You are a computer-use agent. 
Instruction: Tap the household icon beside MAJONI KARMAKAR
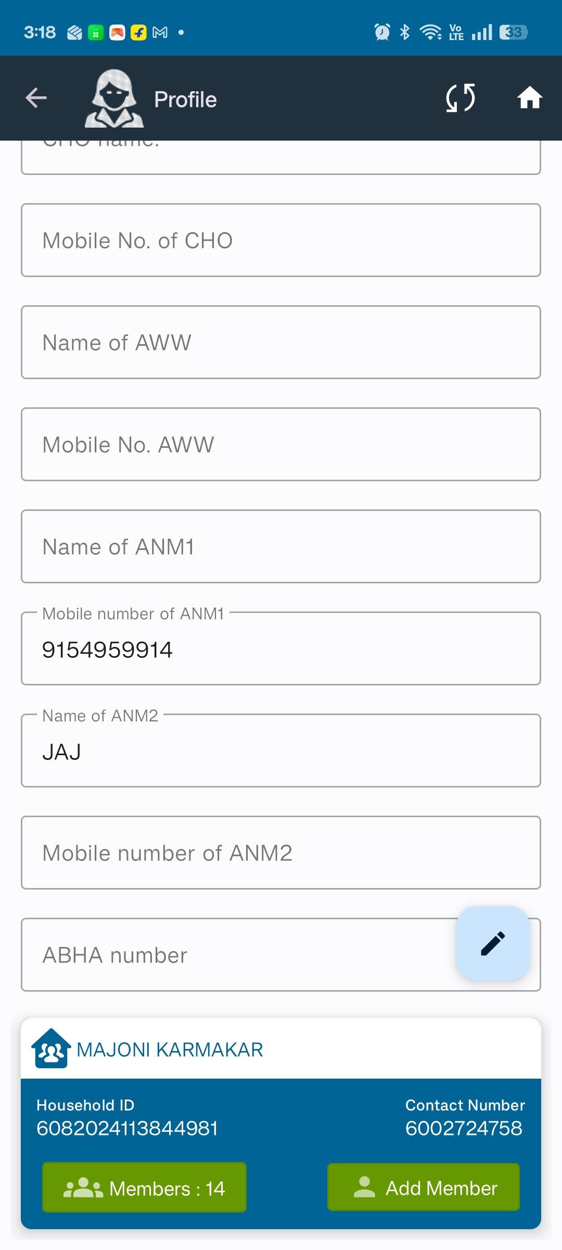51,1048
